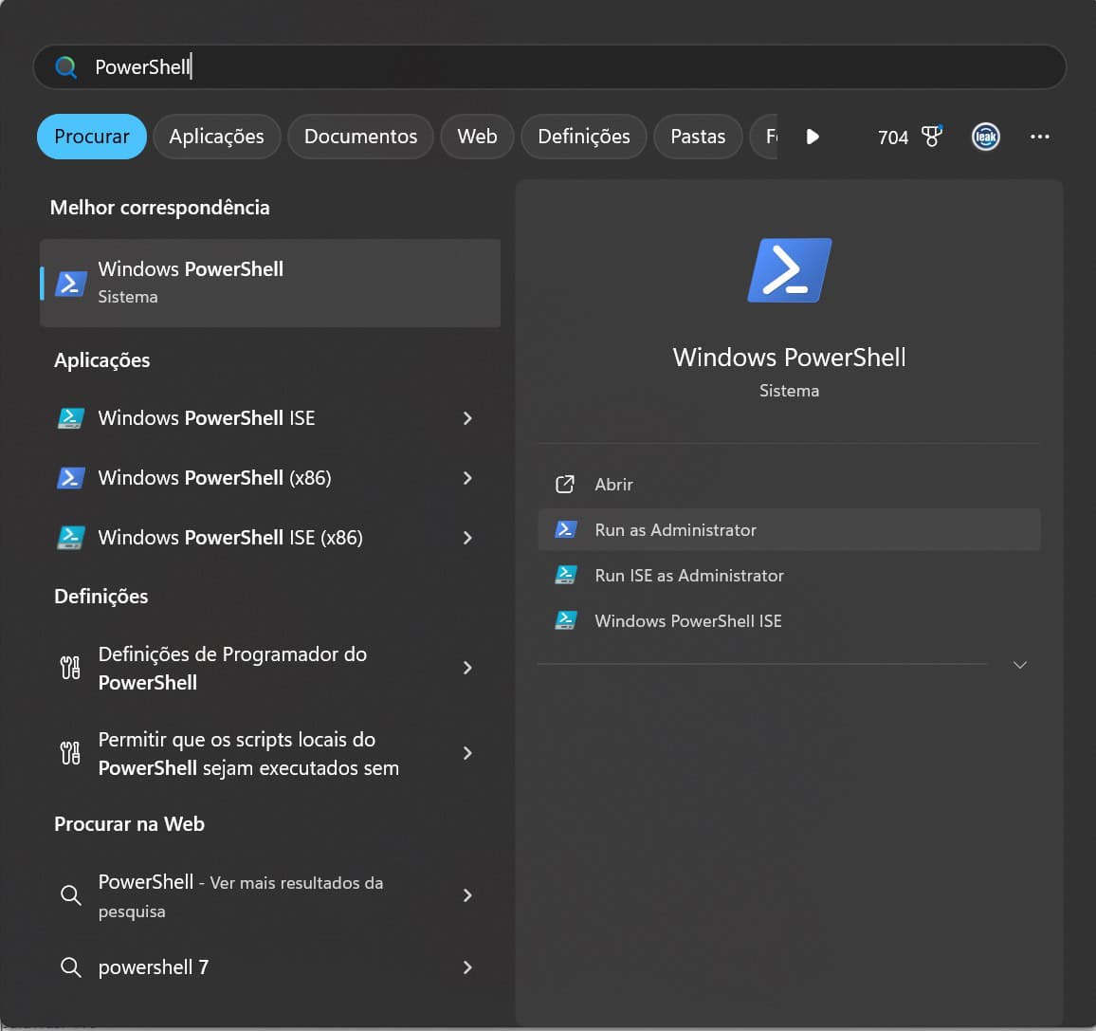Click the large Windows PowerShell icon in preview

coord(789,270)
